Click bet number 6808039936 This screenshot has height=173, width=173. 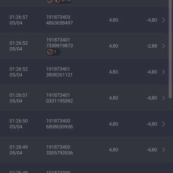[59, 127]
